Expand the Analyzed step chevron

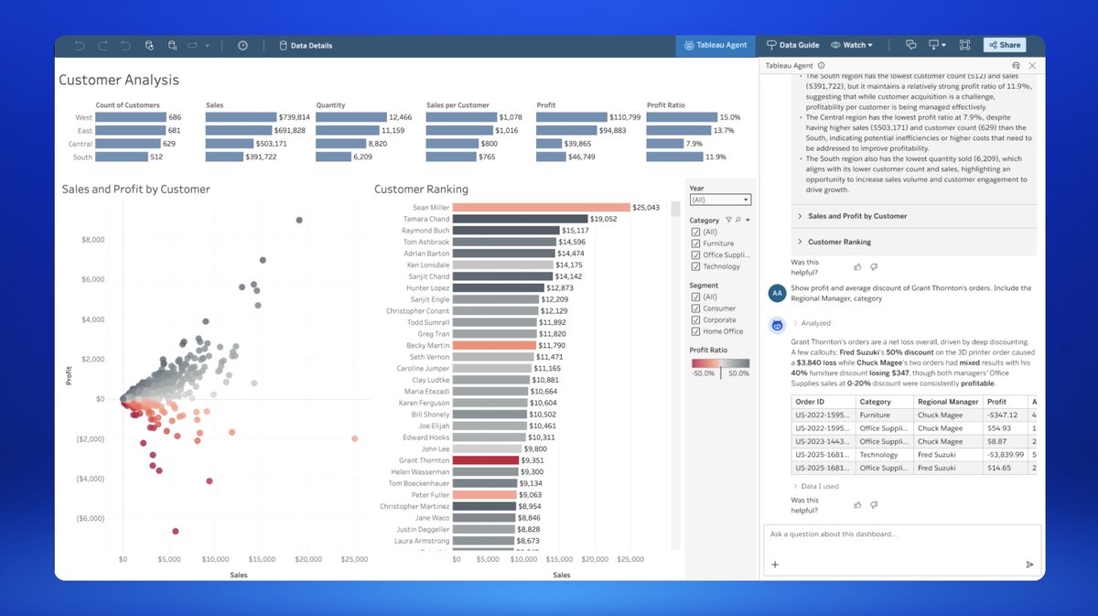point(795,323)
